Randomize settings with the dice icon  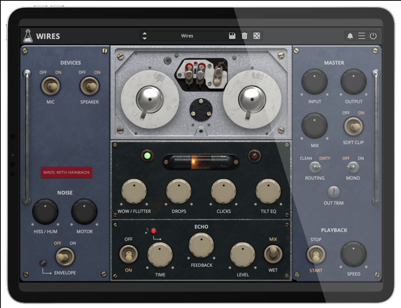click(x=257, y=36)
